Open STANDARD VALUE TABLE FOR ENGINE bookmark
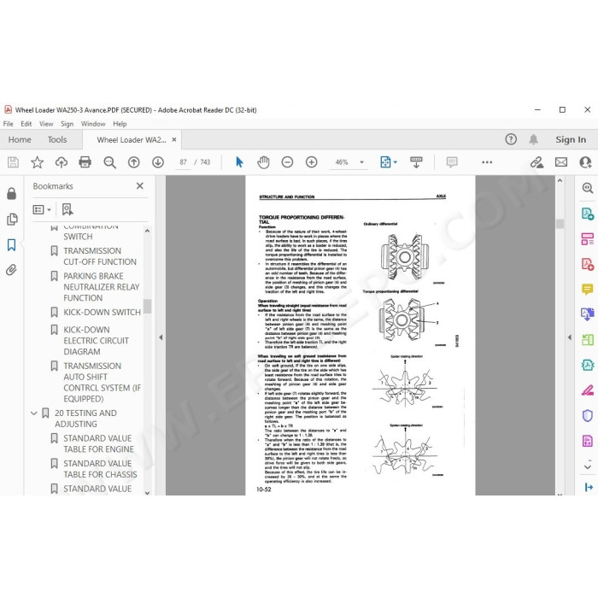 [x=98, y=444]
